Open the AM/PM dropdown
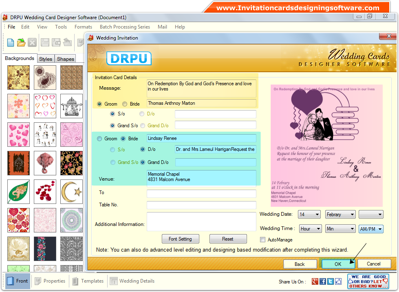Viewport: 399px width, 292px height. [371, 229]
